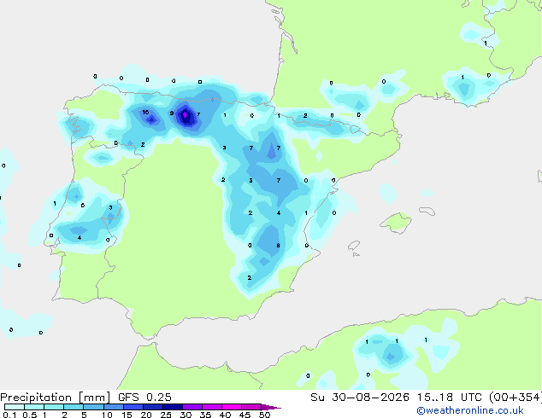Select the legend swatch between 45 and 50
The width and height of the screenshot is (542, 418).
click(251, 407)
